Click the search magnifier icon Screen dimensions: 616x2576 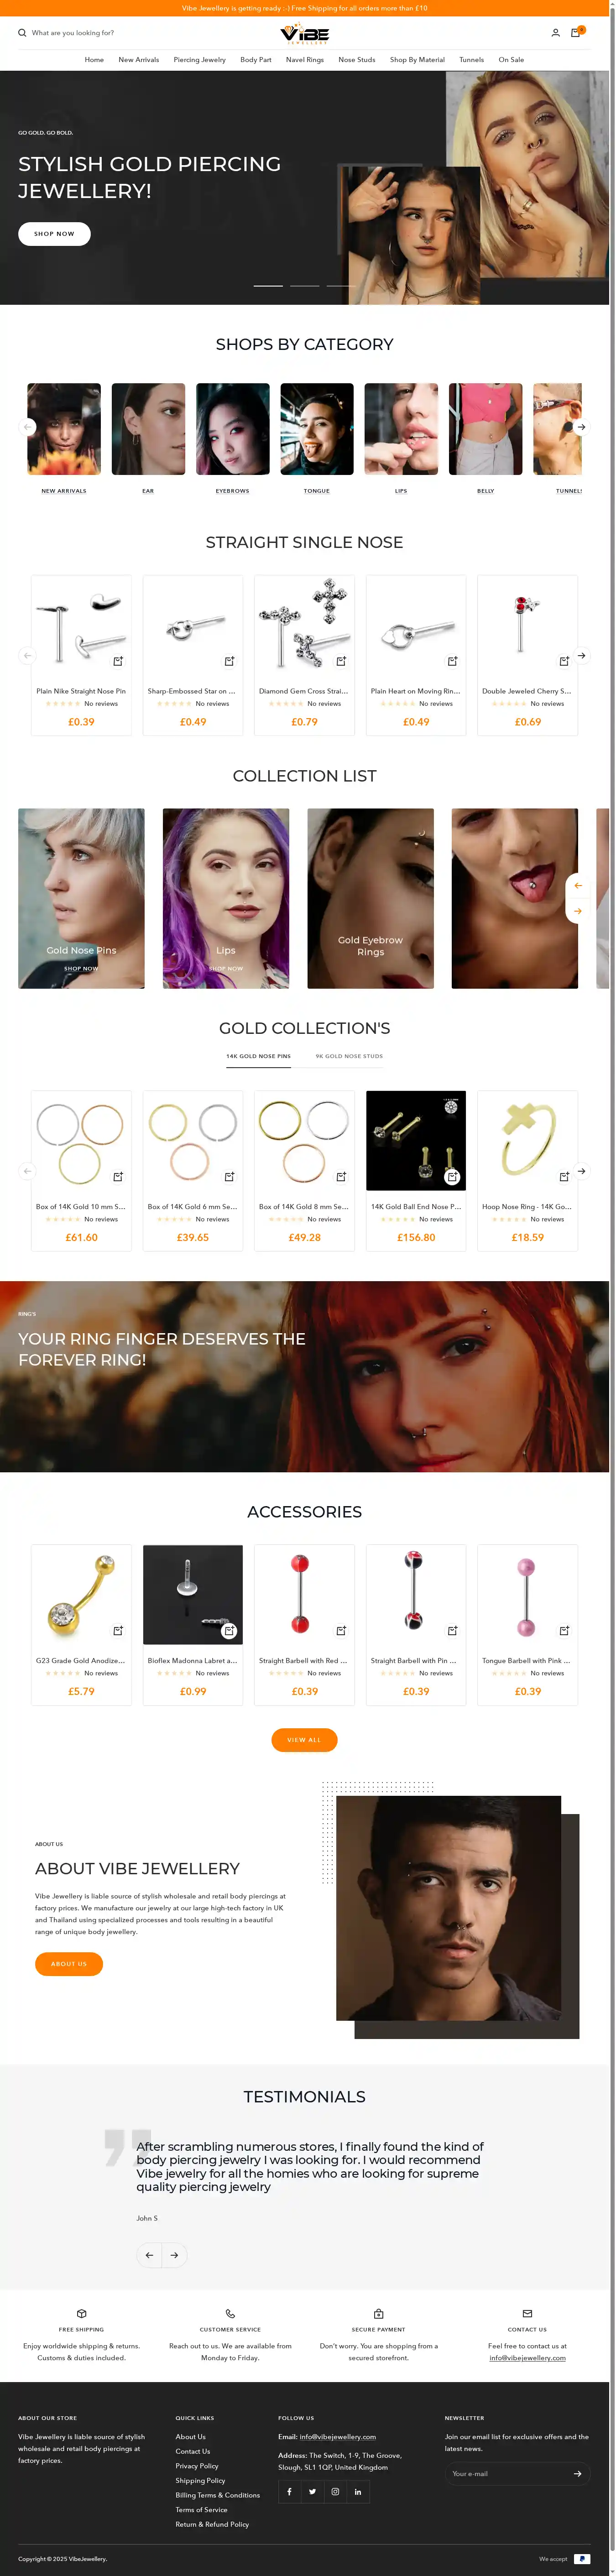[x=22, y=33]
